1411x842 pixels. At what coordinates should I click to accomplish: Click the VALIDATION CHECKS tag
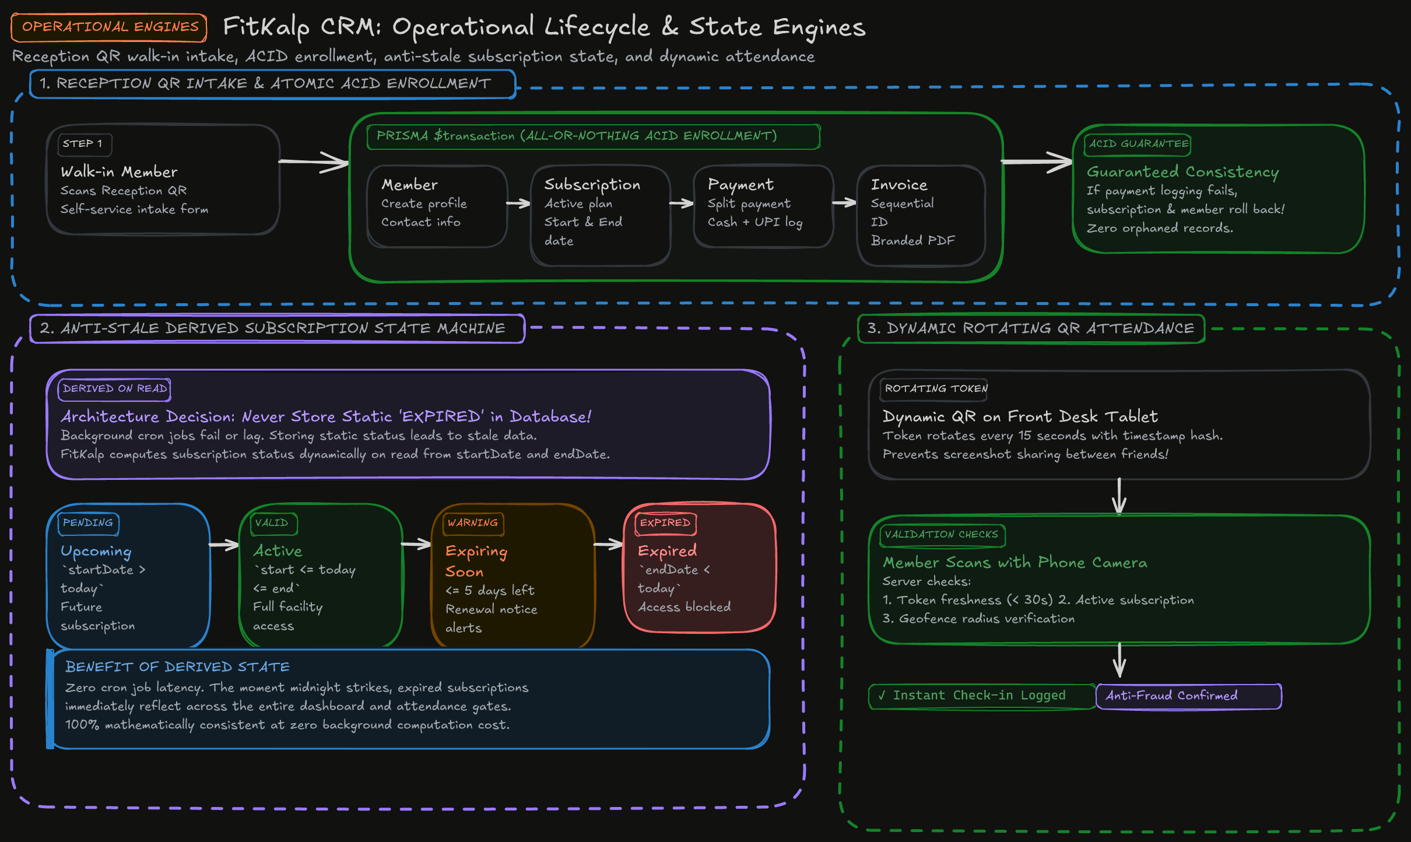pyautogui.click(x=942, y=535)
